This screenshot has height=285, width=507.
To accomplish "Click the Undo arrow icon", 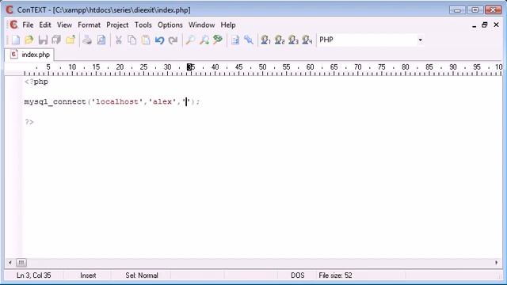I will (159, 40).
